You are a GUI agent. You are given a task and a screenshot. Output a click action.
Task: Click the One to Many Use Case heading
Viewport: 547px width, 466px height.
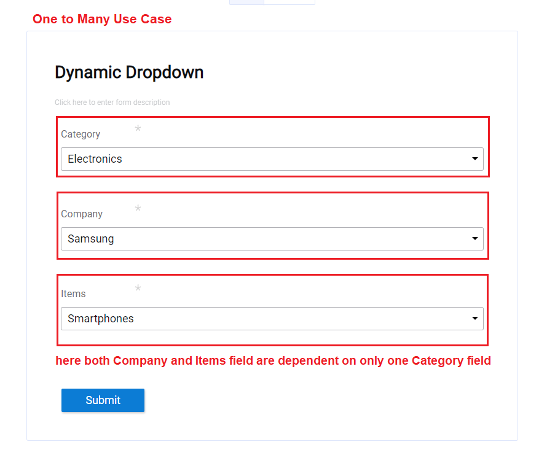(102, 20)
